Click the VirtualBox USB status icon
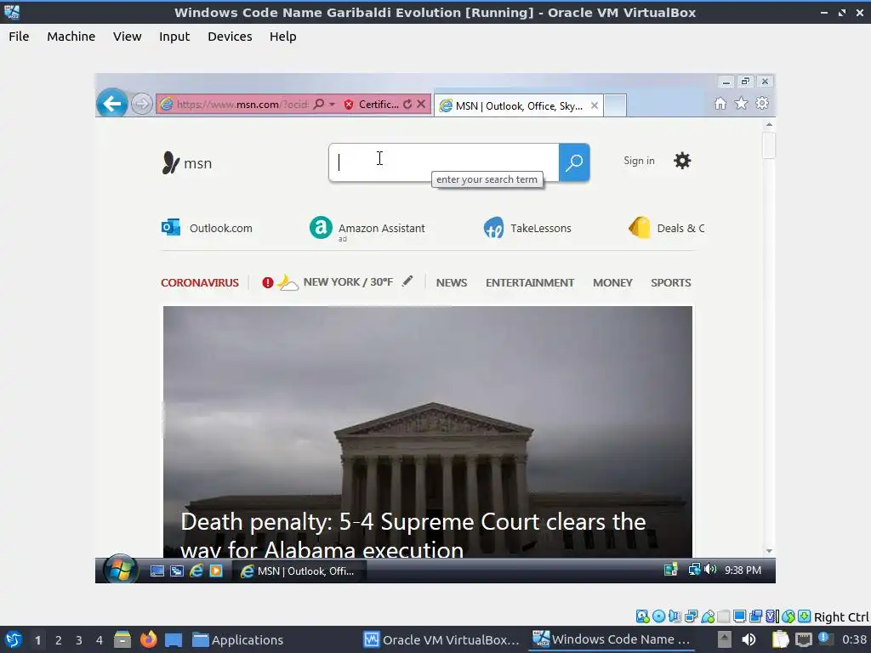Viewport: 871px width, 653px height. (708, 616)
